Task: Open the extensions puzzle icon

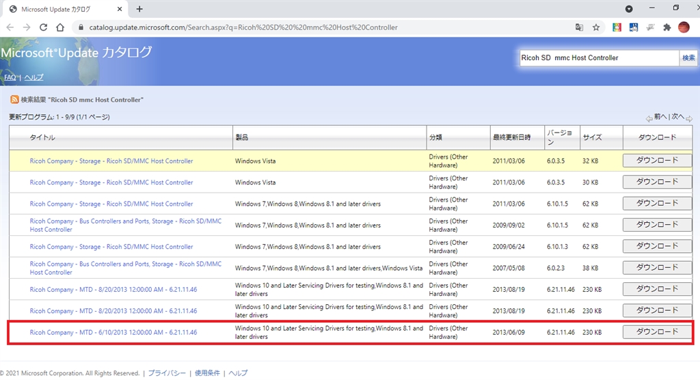Action: pyautogui.click(x=667, y=27)
